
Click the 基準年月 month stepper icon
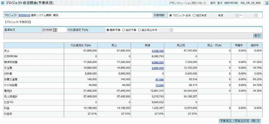[x=55, y=30]
